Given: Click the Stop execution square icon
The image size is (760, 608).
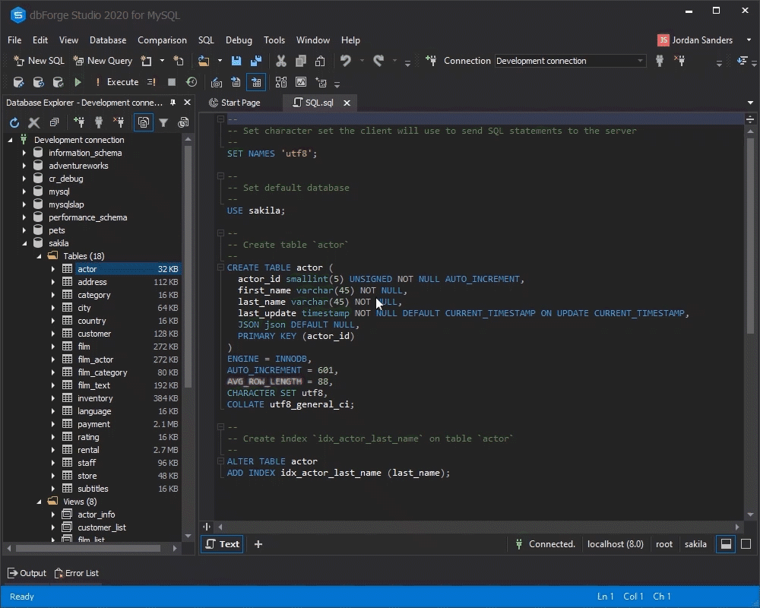Looking at the screenshot, I should coord(172,82).
